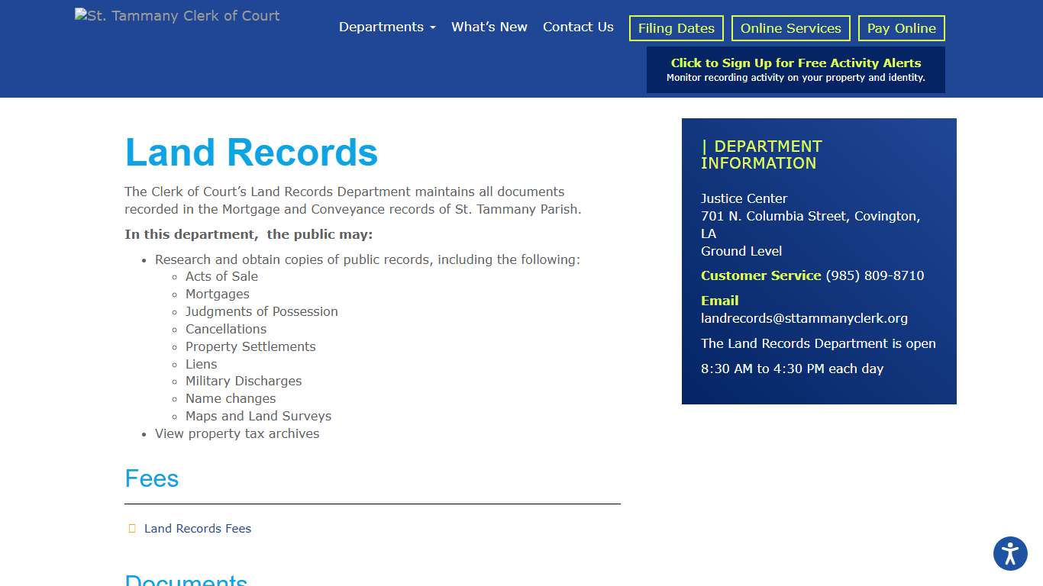Click the Customer Service phone number
This screenshot has width=1043, height=586.
point(873,275)
